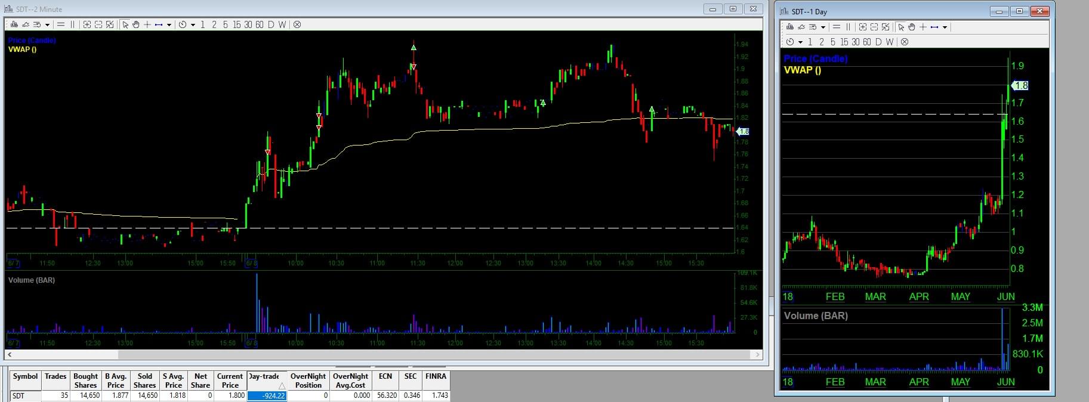
Task: Click the VWAP () label in 2 Minute chart
Action: pos(22,49)
